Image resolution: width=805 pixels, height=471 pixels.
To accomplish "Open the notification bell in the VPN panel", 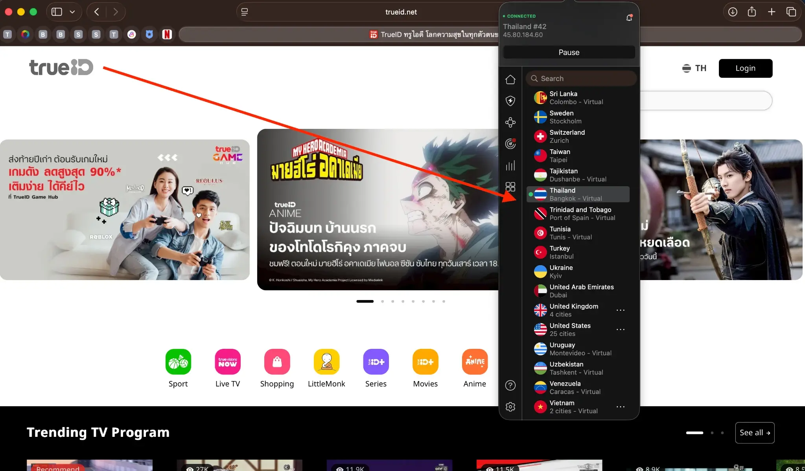I will (628, 17).
